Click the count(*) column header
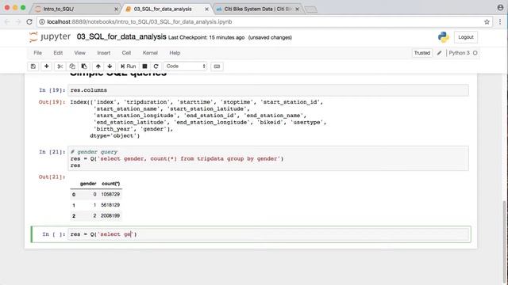The width and height of the screenshot is (508, 285). tap(111, 184)
